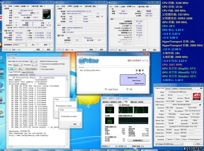Viewport: 204px width, 151px height.
Task: Click Save Score in wPrime
Action: 136,80
